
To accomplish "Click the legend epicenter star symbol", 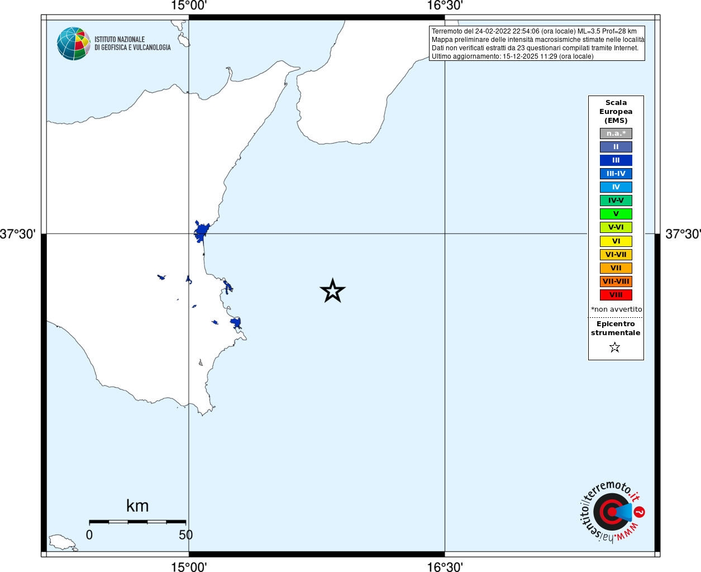I will point(615,347).
